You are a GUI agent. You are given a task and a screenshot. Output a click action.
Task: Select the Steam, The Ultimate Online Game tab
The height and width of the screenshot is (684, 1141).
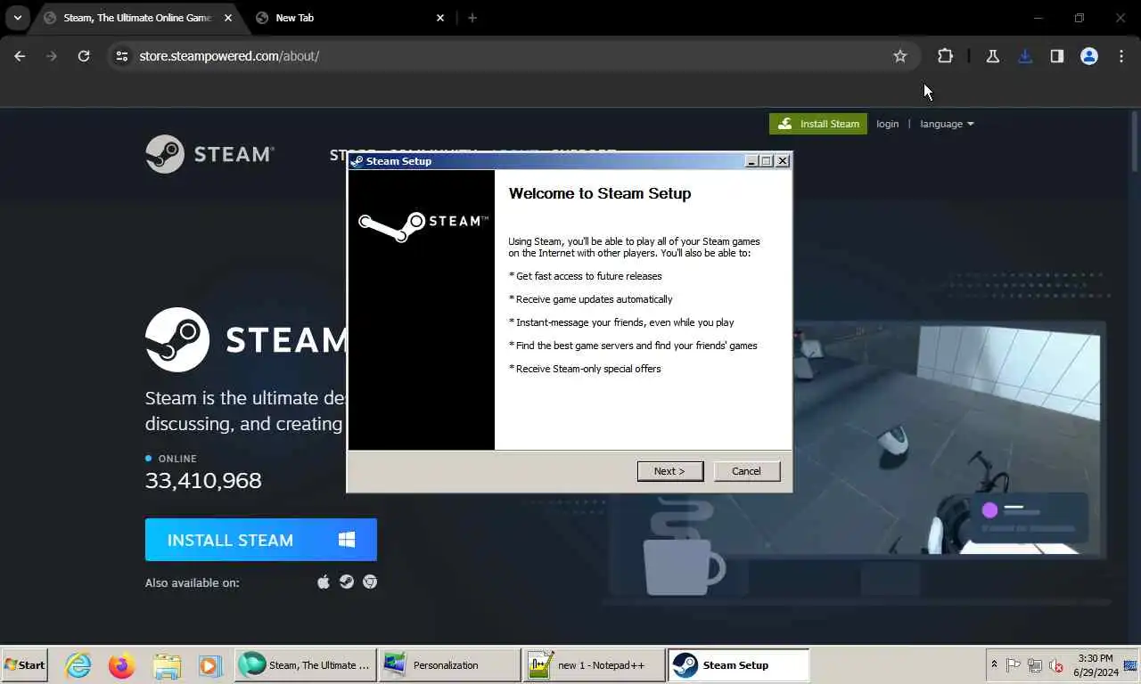click(x=136, y=18)
